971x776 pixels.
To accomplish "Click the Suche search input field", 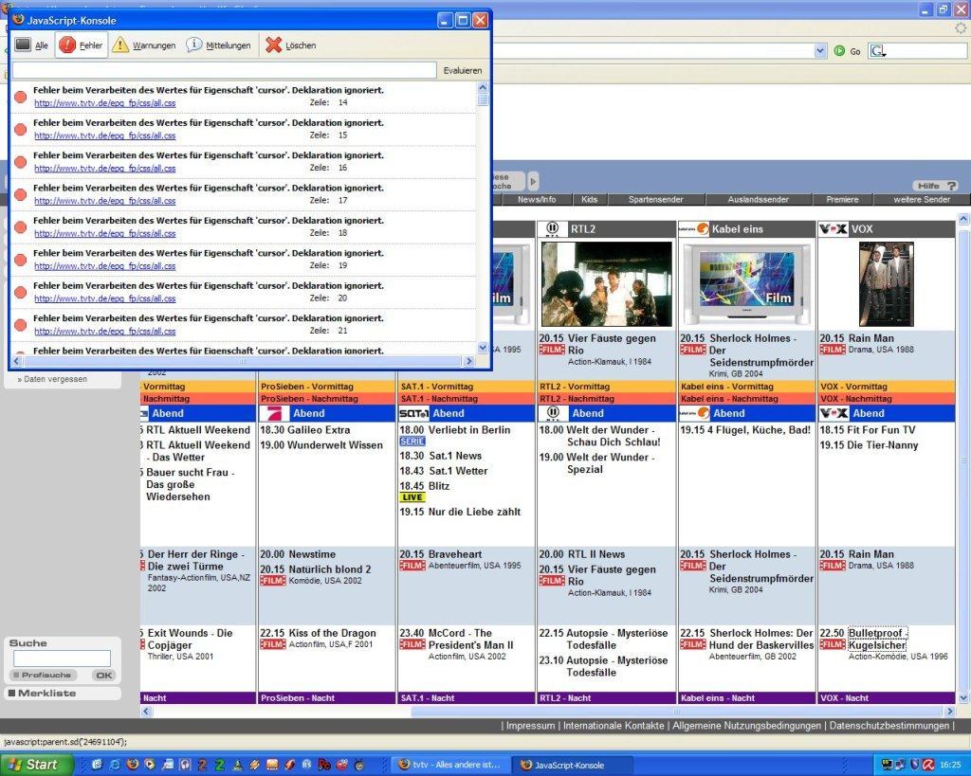I will [x=62, y=659].
